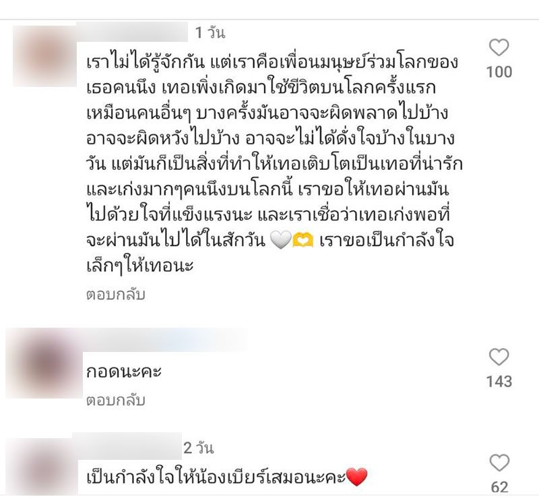View the 143 likes count

pyautogui.click(x=499, y=382)
